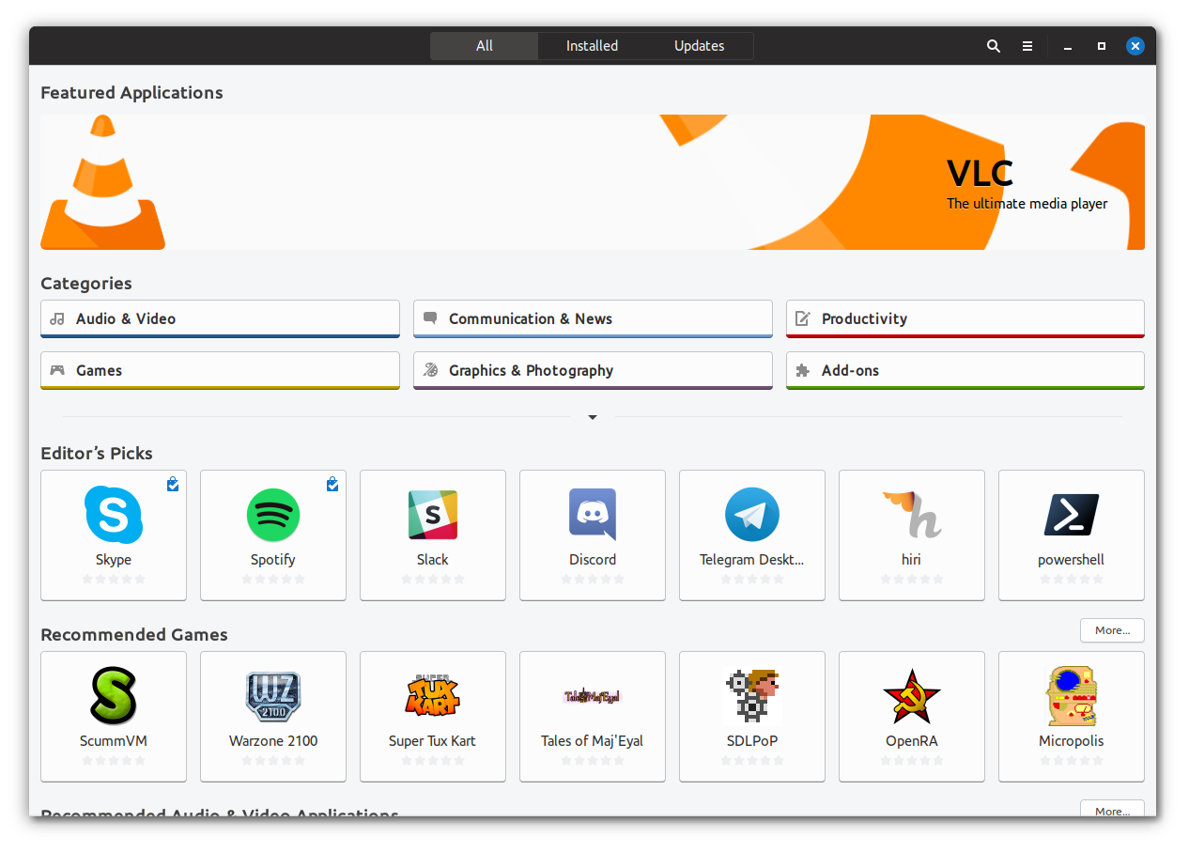Switch to the Installed tab
Image resolution: width=1189 pixels, height=852 pixels.
pyautogui.click(x=592, y=46)
